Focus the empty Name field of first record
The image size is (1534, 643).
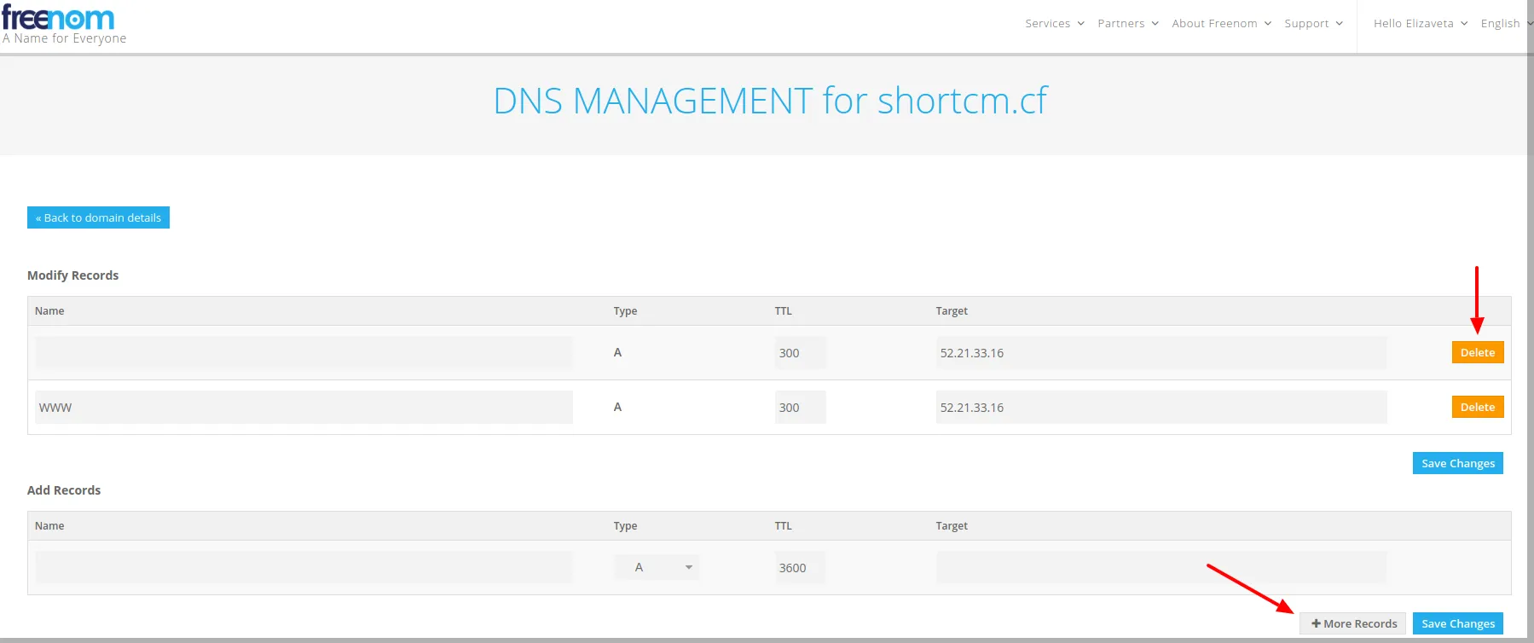pos(304,352)
